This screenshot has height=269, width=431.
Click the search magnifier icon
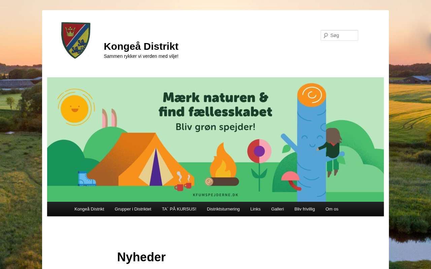[x=326, y=35]
